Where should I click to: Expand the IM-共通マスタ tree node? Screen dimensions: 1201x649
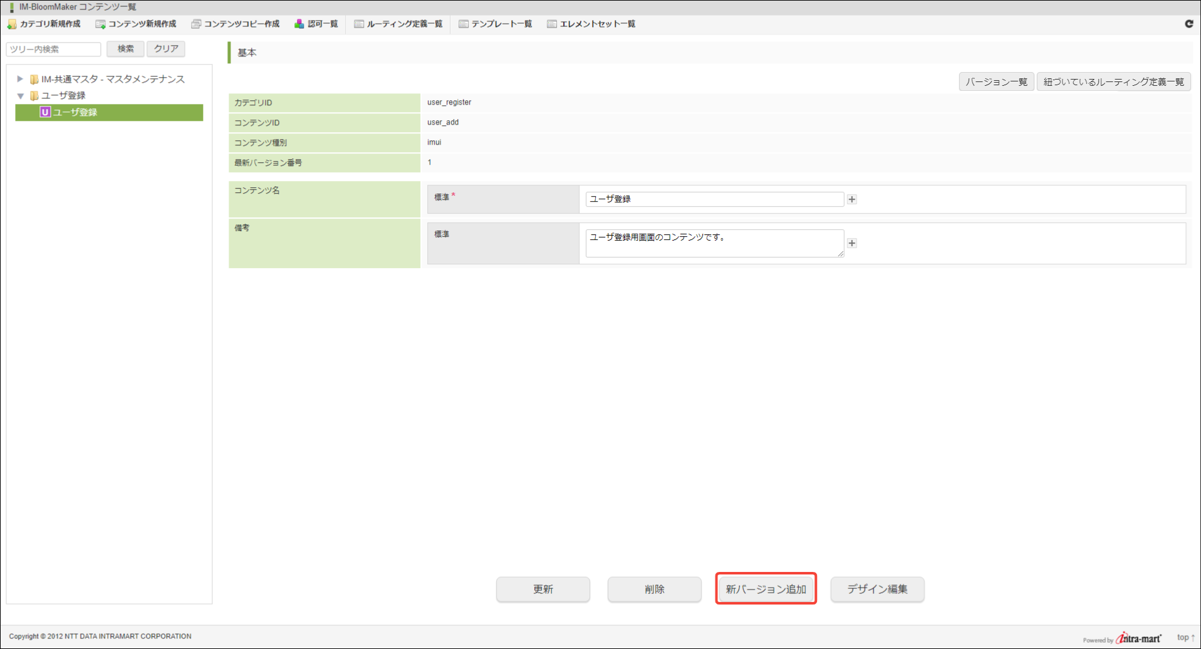coord(20,79)
